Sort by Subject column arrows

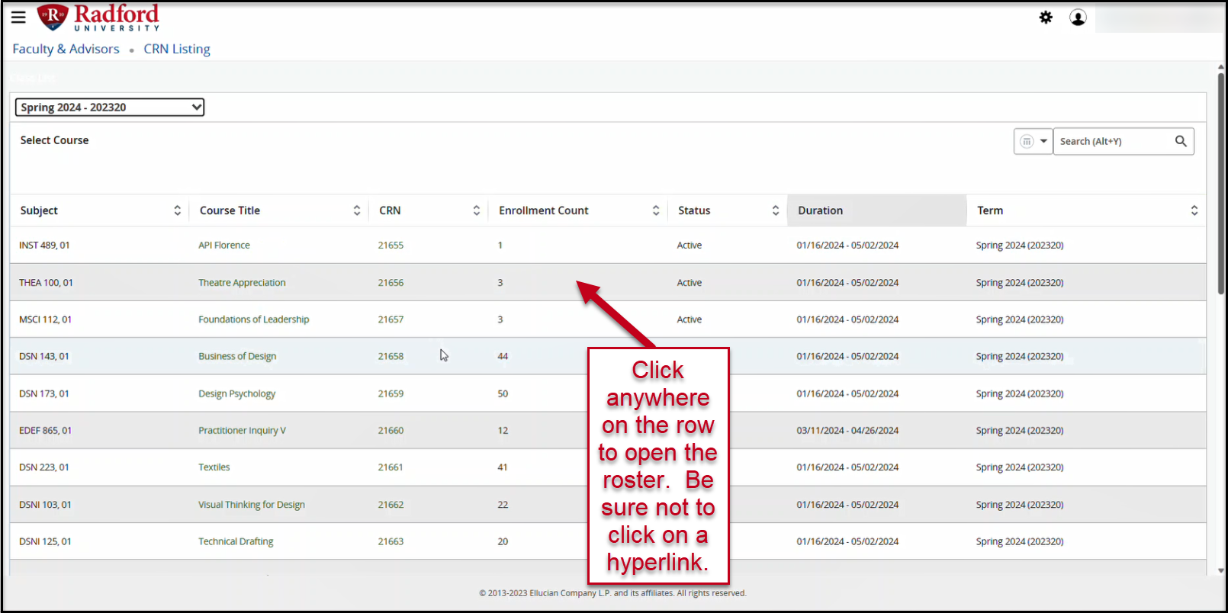177,210
